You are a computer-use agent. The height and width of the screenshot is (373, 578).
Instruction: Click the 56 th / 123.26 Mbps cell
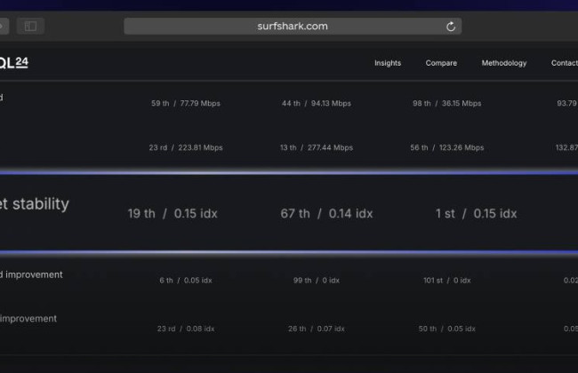point(446,147)
